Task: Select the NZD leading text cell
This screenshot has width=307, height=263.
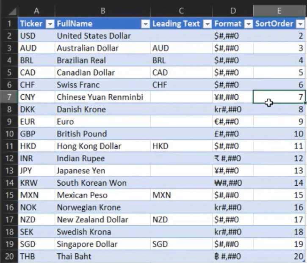Action: click(x=181, y=219)
